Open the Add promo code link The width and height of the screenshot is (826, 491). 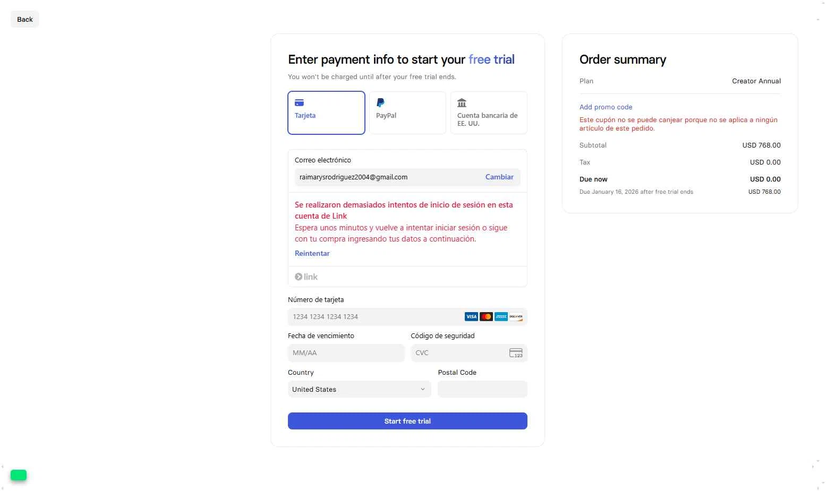coord(606,107)
